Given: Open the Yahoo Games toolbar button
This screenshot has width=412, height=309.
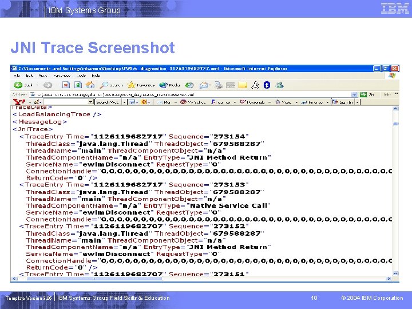Looking at the screenshot, I should coord(221,102).
